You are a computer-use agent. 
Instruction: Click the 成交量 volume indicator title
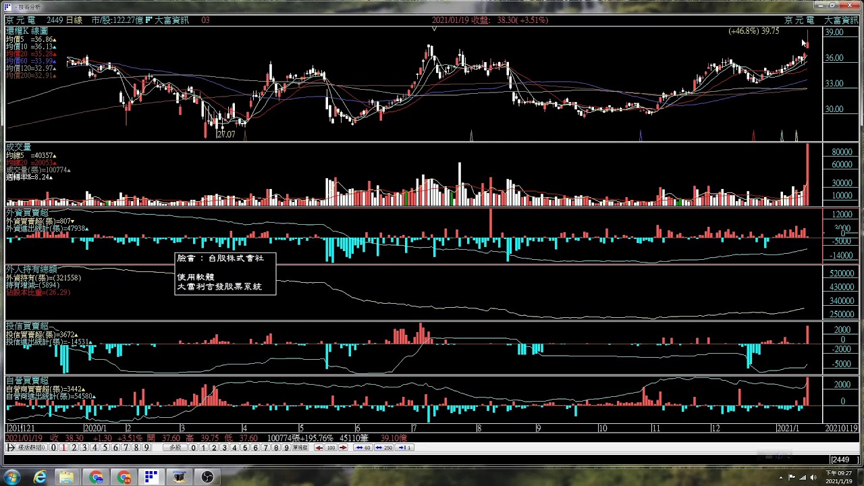[x=18, y=146]
